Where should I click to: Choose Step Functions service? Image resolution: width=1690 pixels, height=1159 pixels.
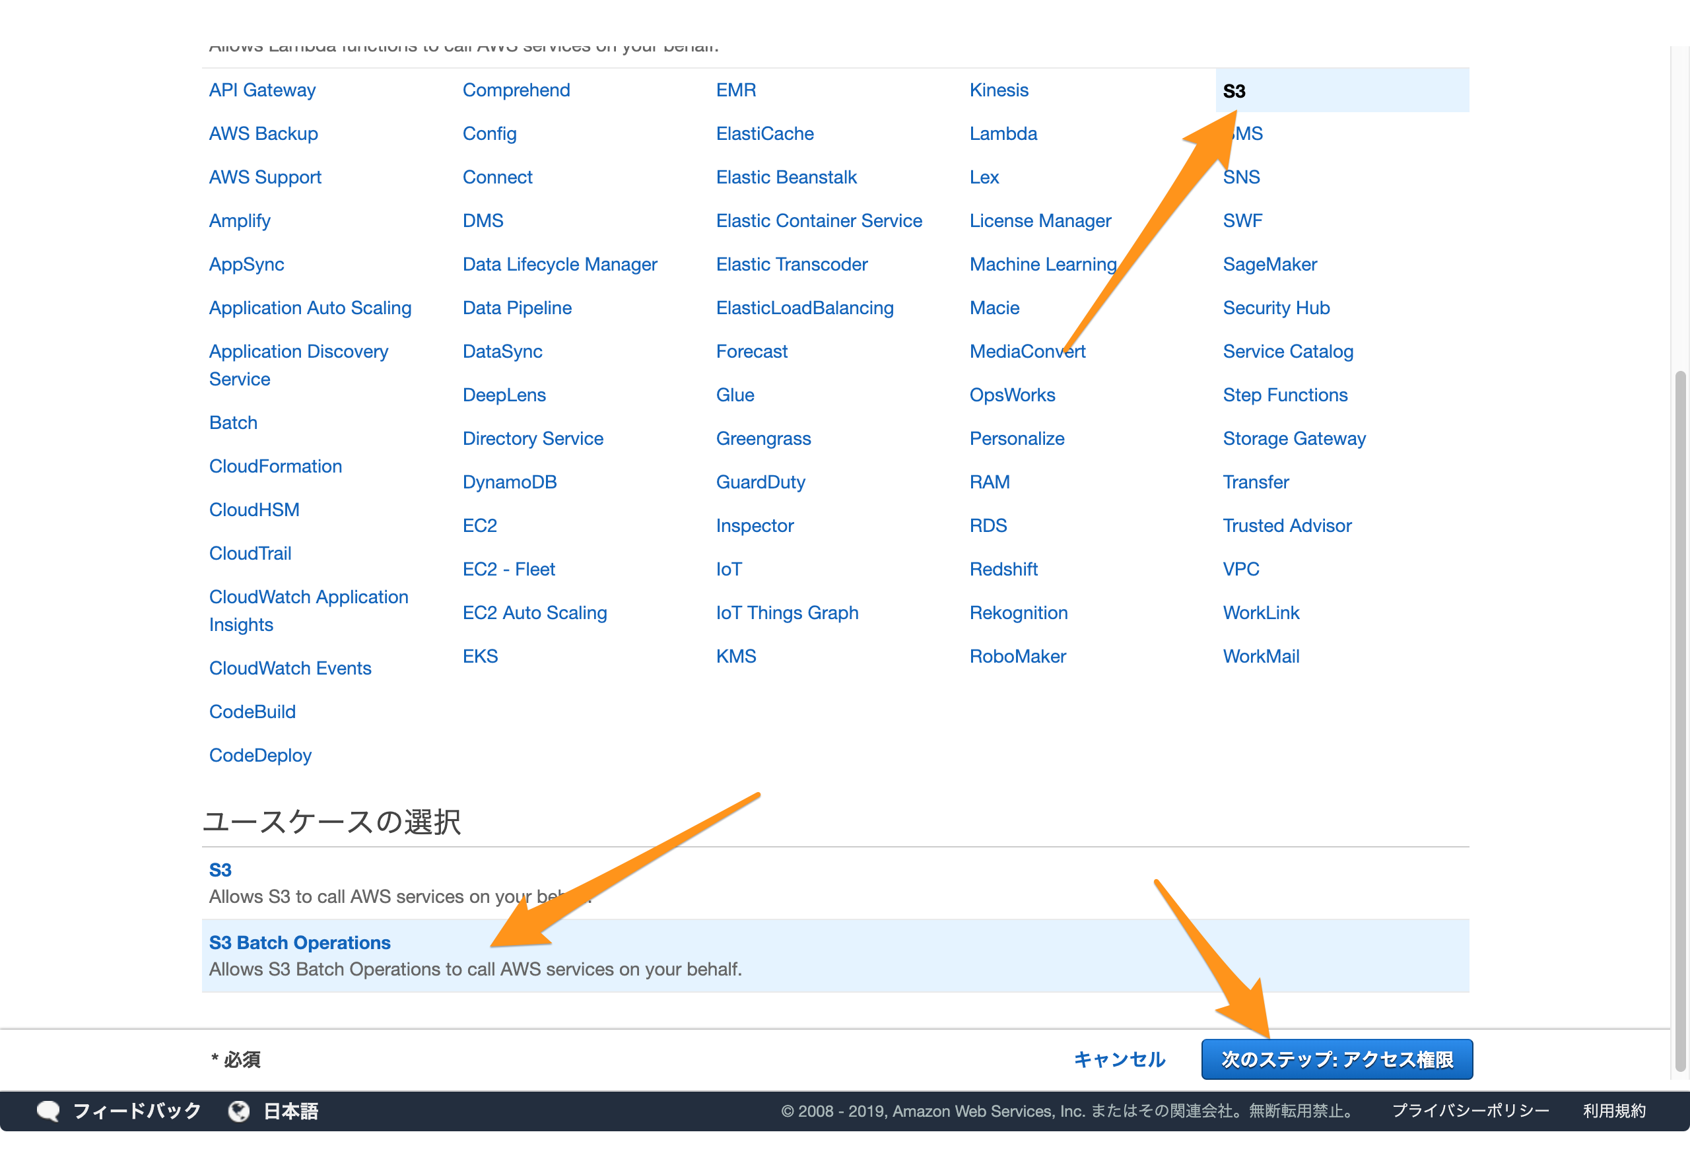pyautogui.click(x=1285, y=395)
